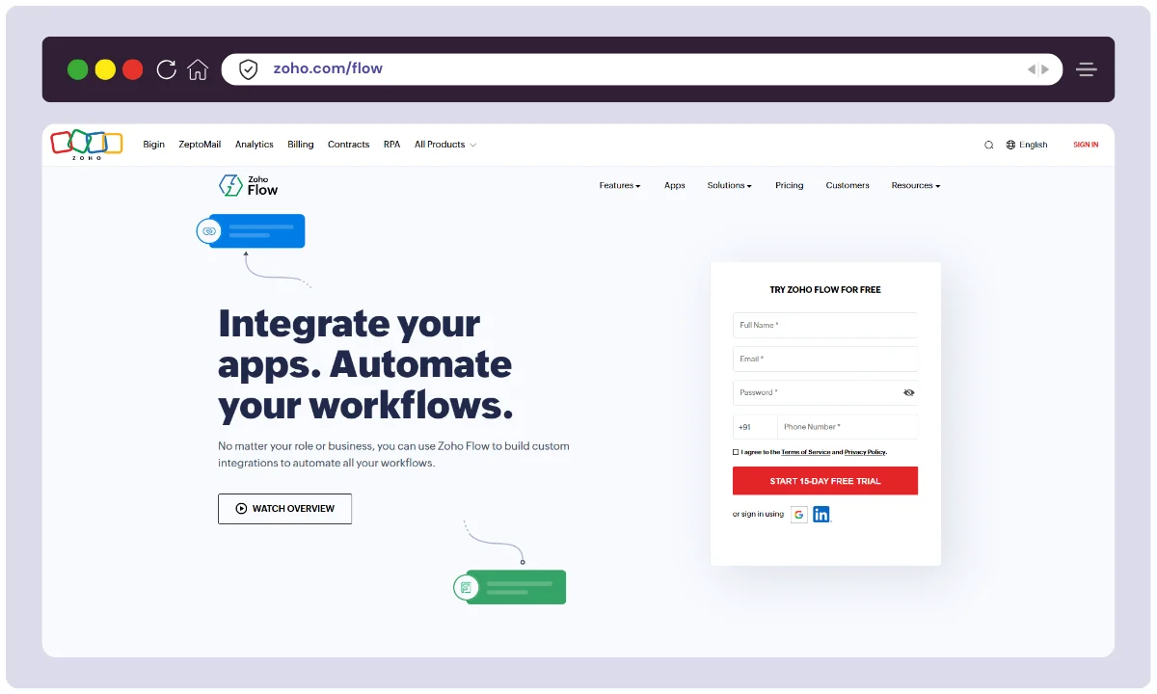Viewport: 1157px width, 694px height.
Task: Sign in using the Google icon
Action: pos(799,515)
